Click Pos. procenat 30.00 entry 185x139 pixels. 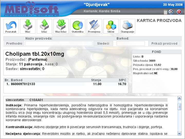[155, 69]
